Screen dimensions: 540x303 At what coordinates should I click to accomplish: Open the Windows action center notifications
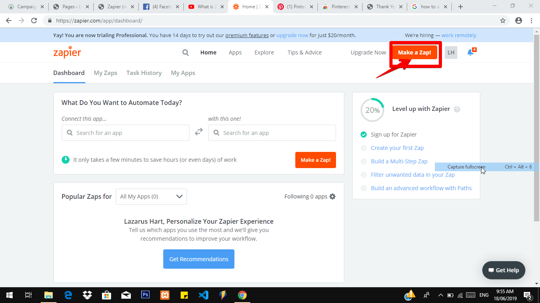528,295
